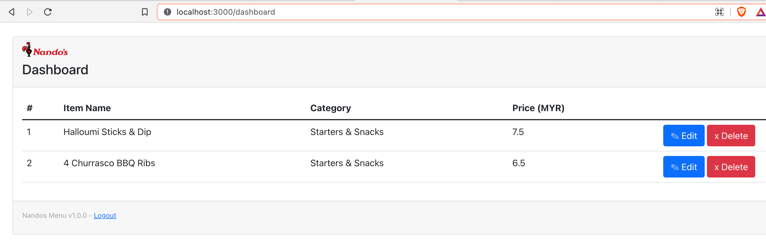766x245 pixels.
Task: Delete the Halloumi Sticks & Dip item
Action: [x=731, y=136]
